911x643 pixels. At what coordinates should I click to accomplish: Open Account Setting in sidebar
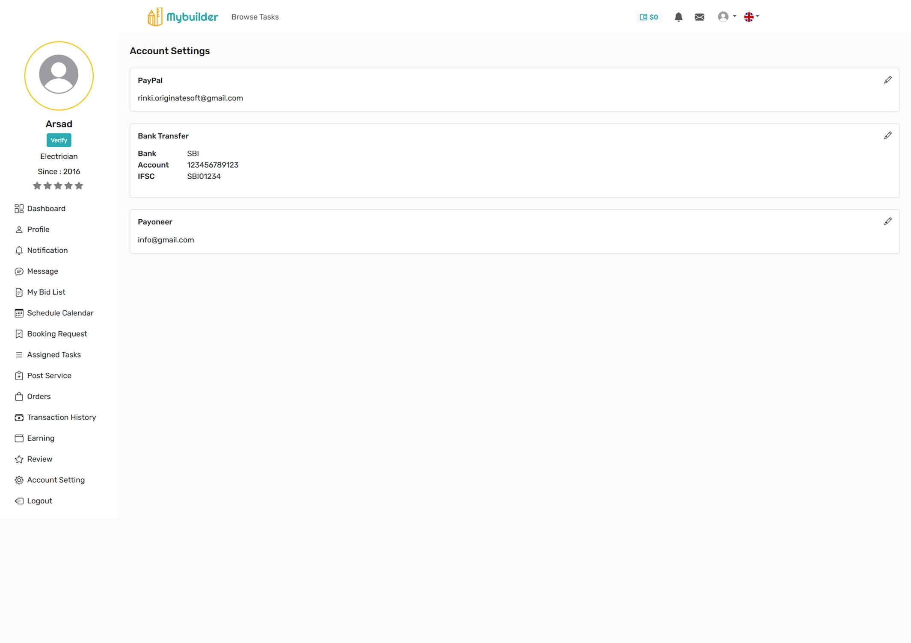click(56, 480)
